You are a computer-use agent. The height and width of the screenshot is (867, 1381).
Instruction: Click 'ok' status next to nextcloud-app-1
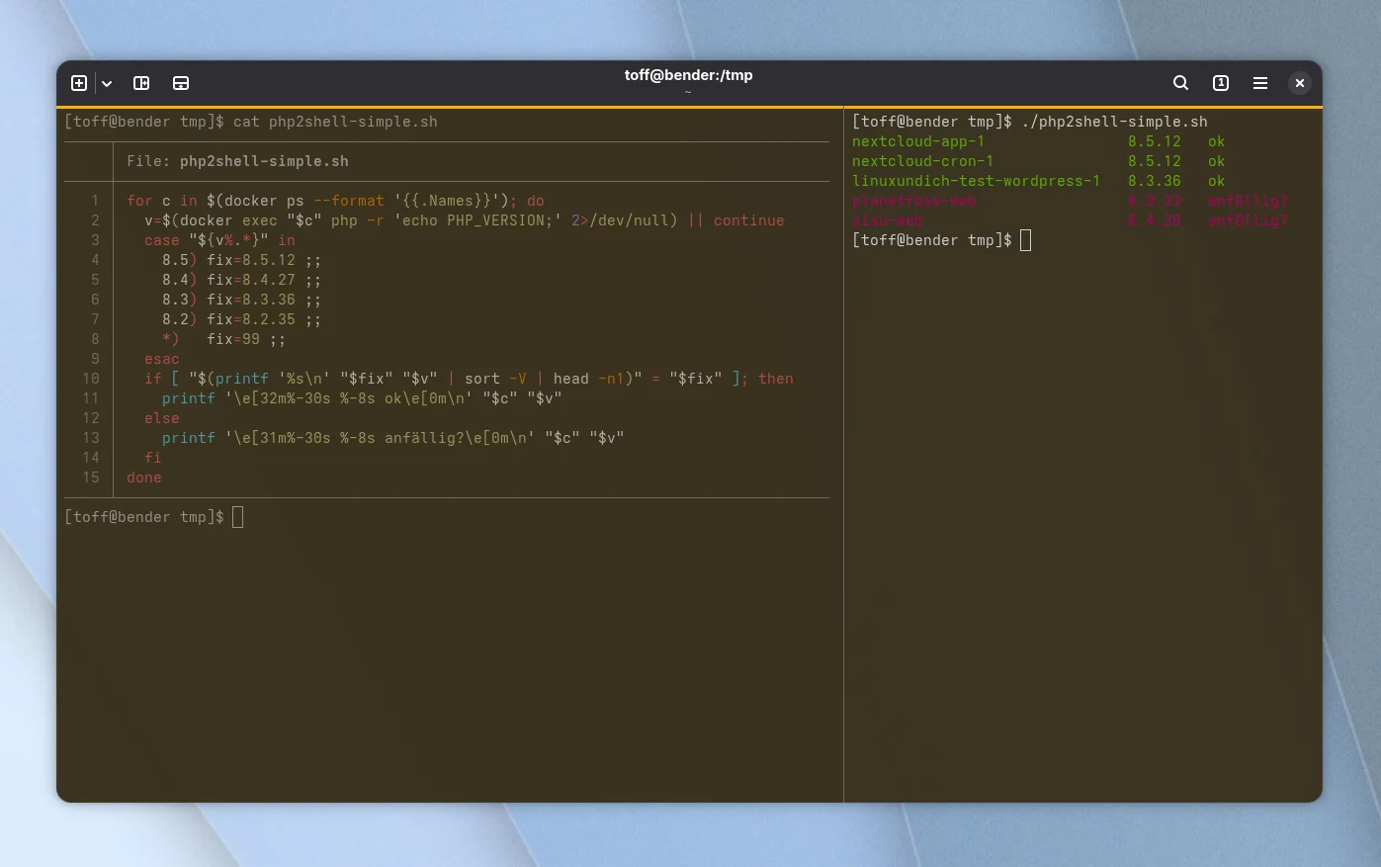1217,141
